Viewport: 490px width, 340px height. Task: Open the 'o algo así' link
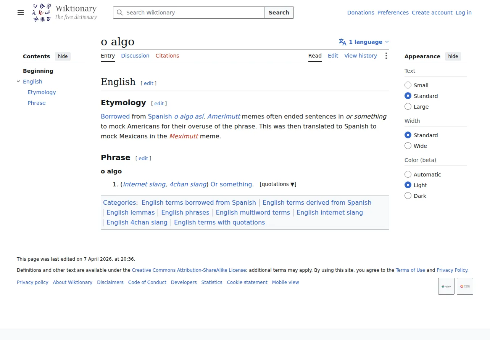point(189,116)
